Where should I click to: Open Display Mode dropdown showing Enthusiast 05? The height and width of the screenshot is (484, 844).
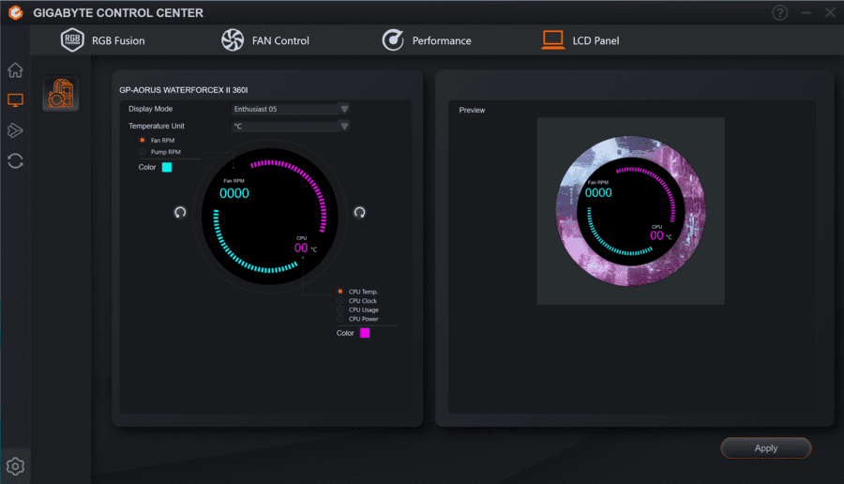[291, 109]
